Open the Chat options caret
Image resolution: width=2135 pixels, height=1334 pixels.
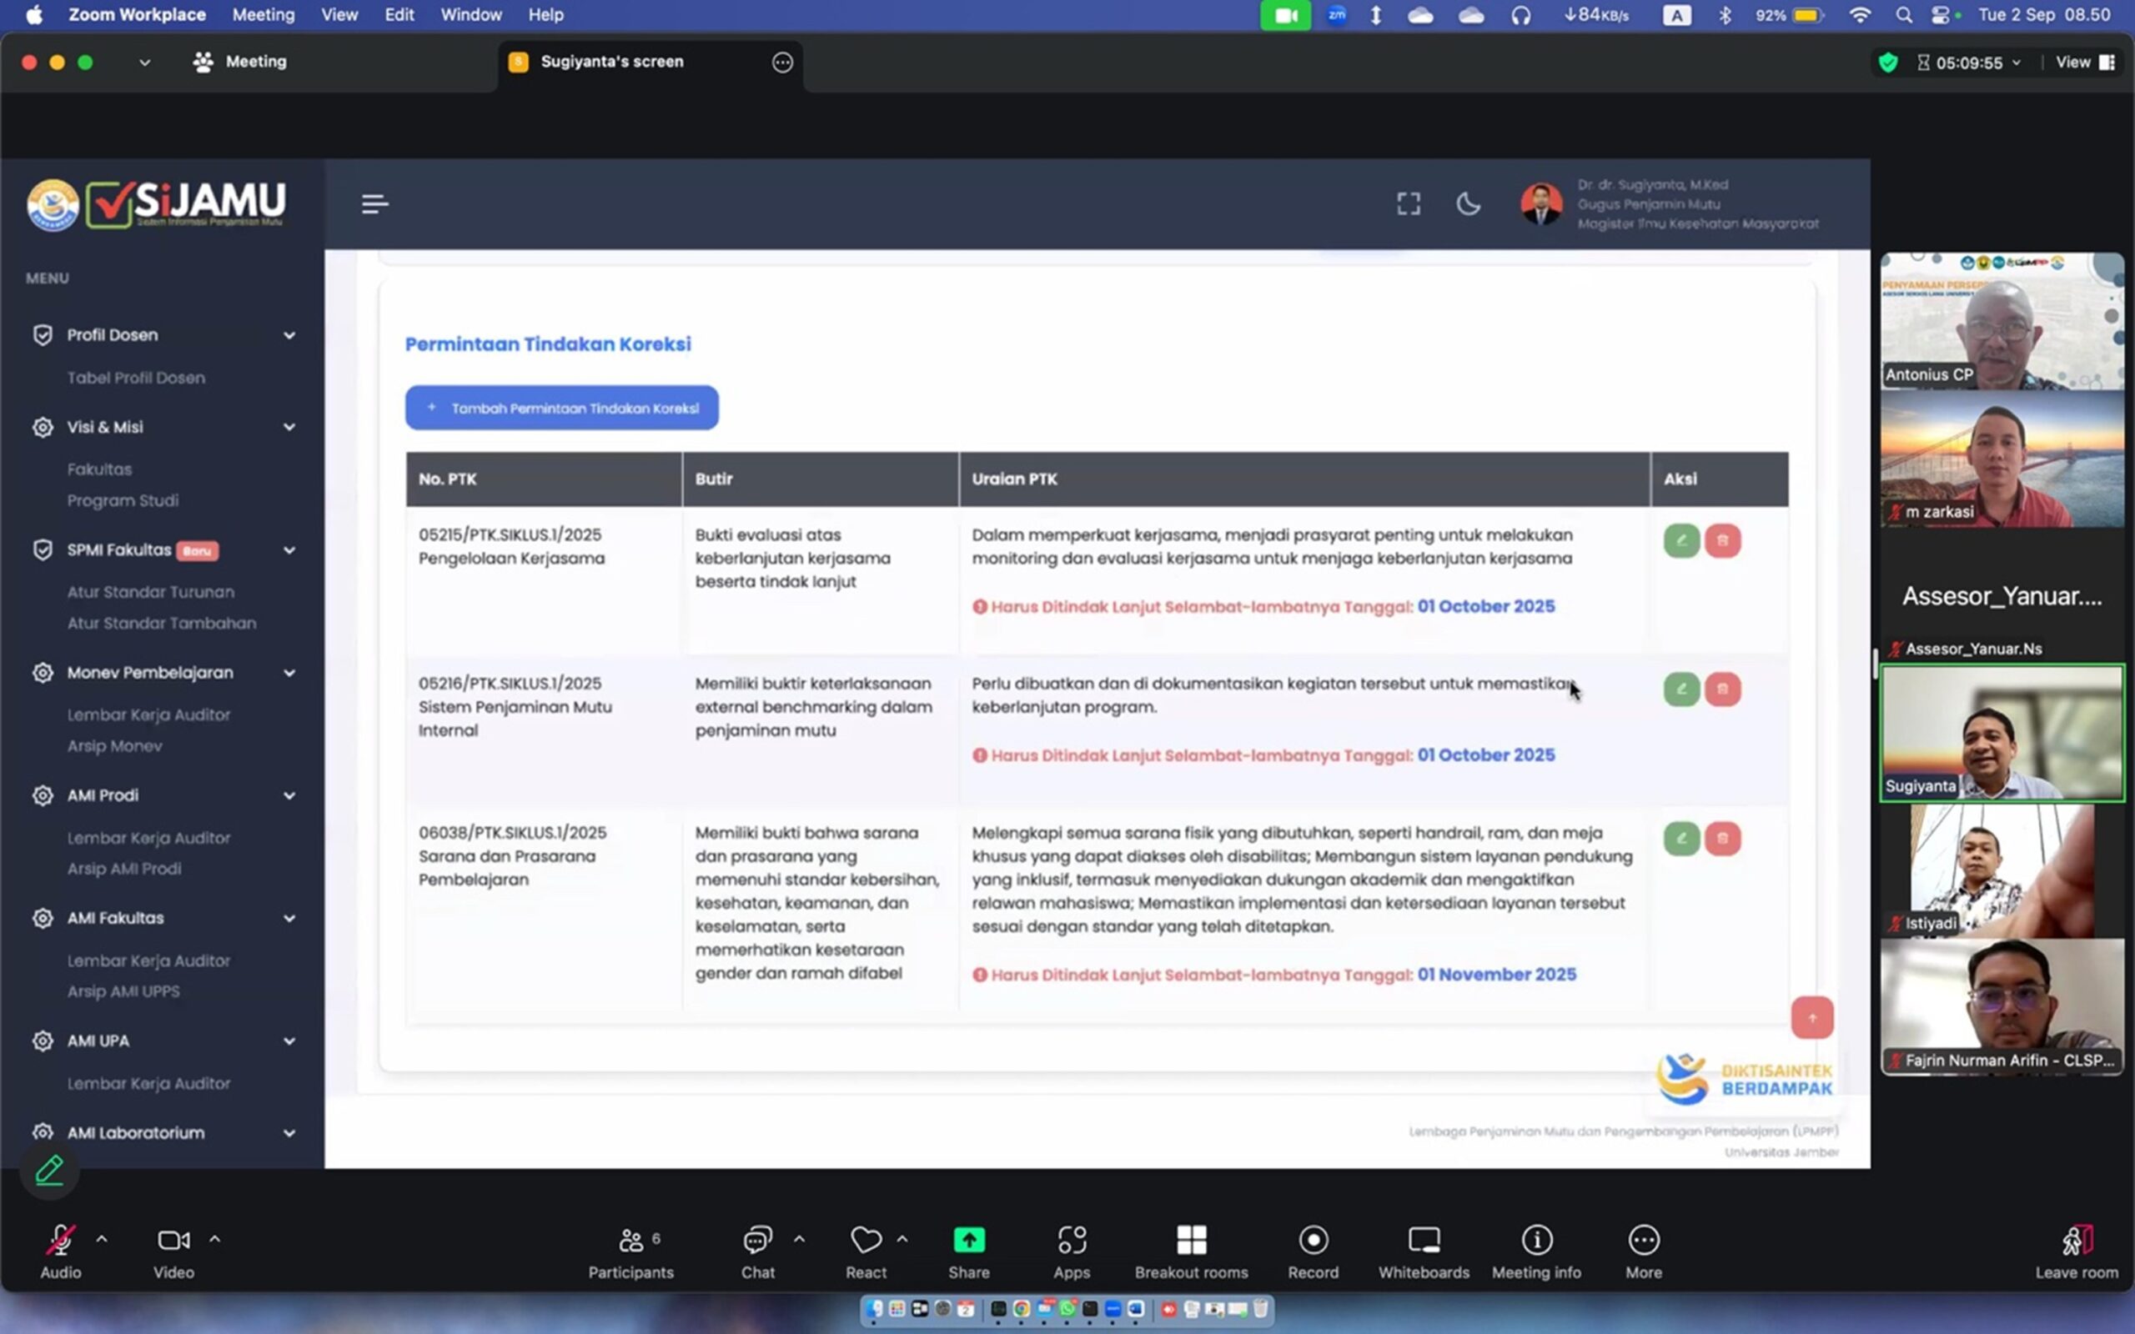[799, 1239]
